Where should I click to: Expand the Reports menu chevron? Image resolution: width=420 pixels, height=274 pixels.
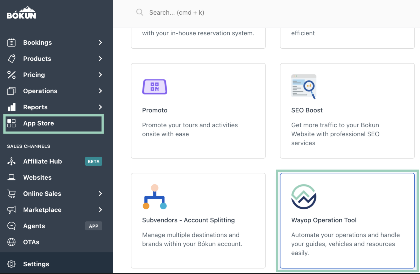coord(100,107)
